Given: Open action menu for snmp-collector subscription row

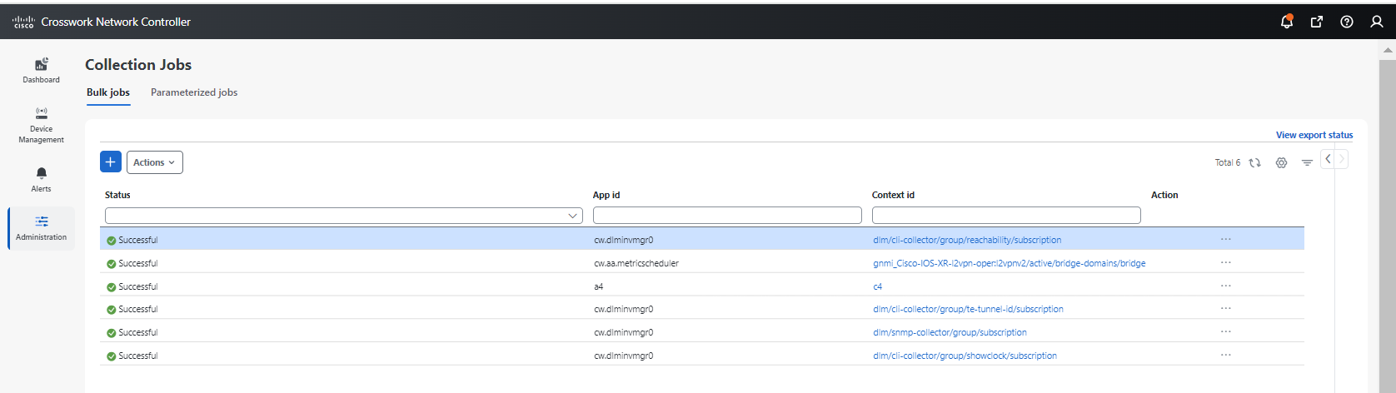Looking at the screenshot, I should click(x=1226, y=331).
